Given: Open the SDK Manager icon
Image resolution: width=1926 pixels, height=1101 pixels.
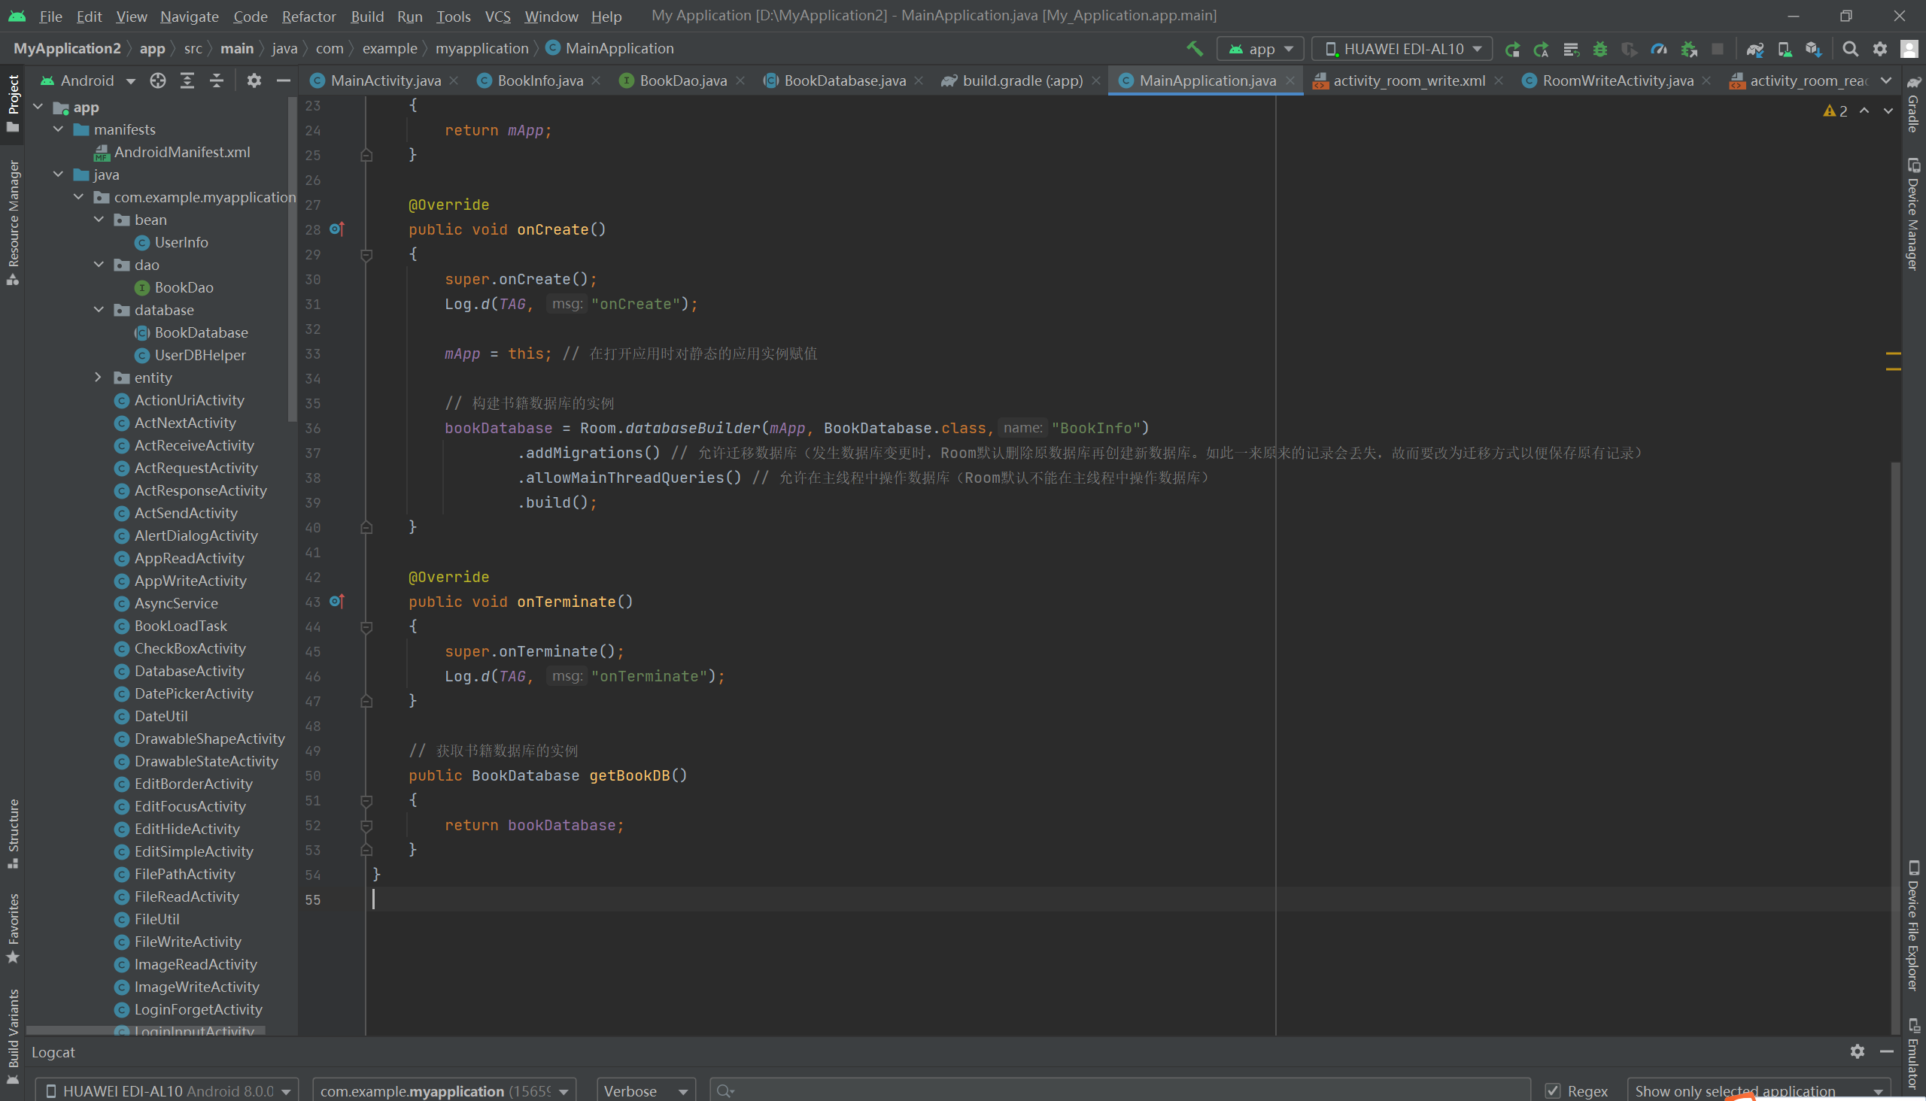Looking at the screenshot, I should pyautogui.click(x=1813, y=49).
